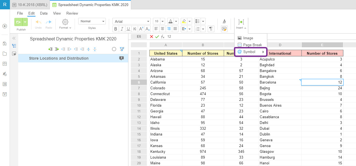Toggle superscript formatting
This screenshot has width=356, height=166.
[x=141, y=29]
